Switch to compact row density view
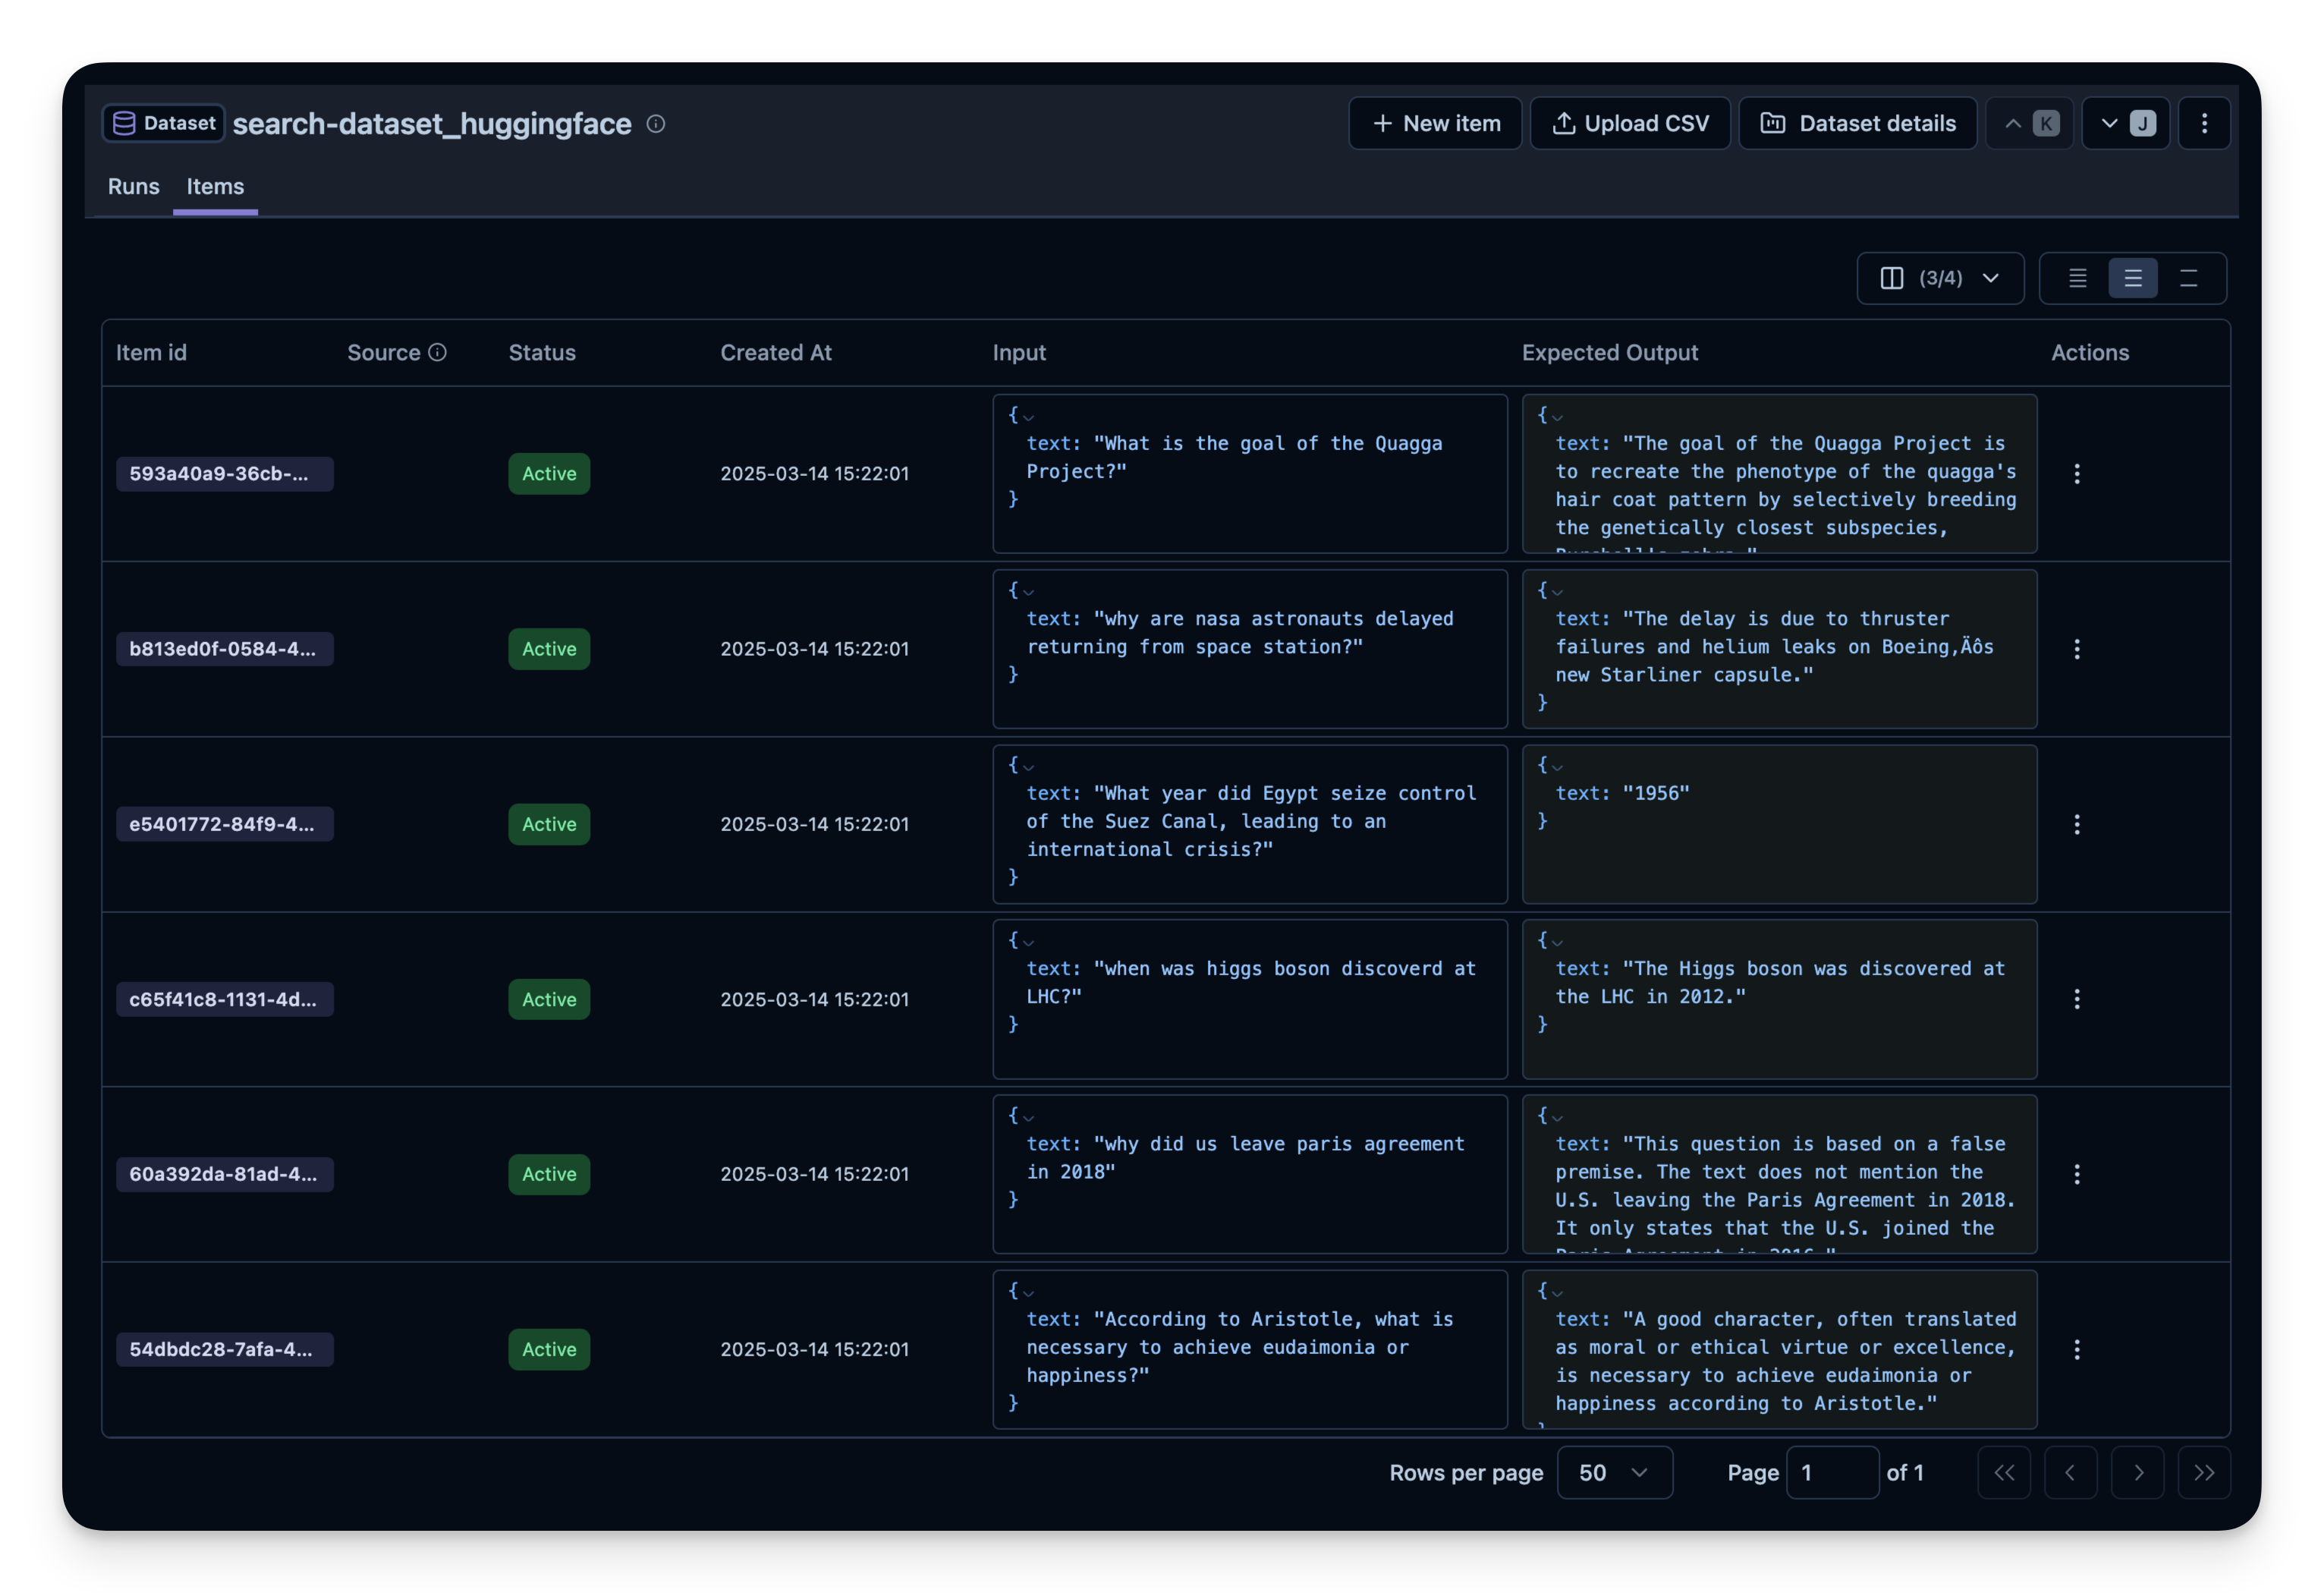 click(2077, 278)
